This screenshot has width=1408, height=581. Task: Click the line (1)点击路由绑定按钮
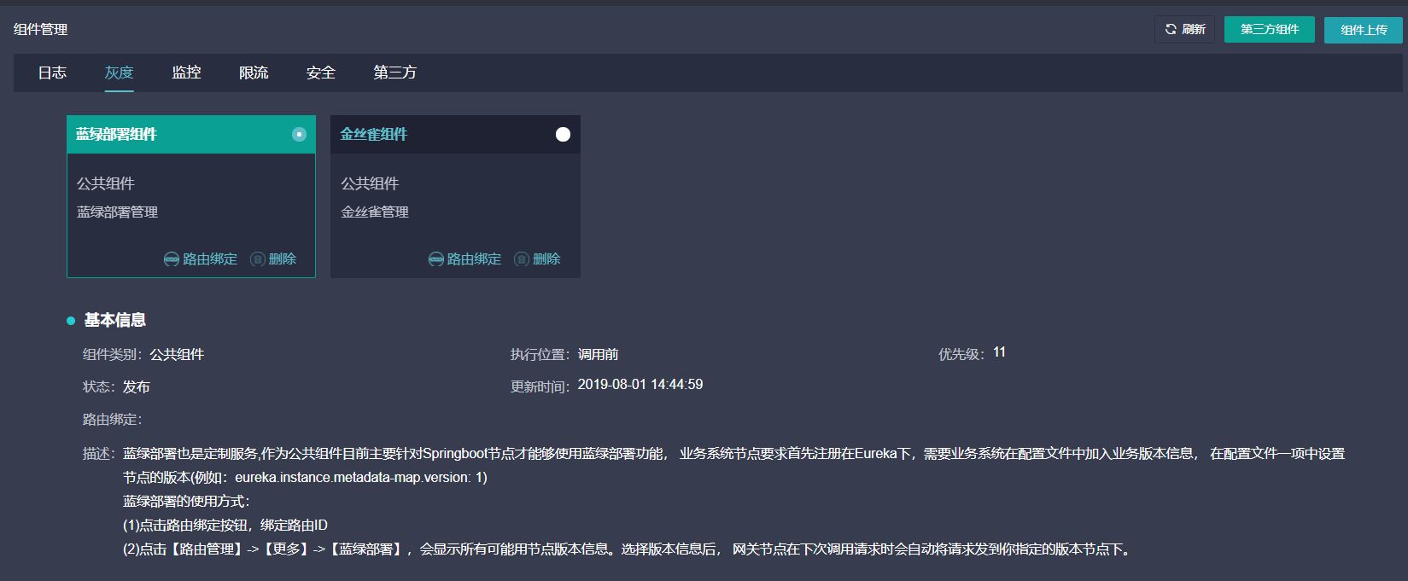[x=225, y=525]
